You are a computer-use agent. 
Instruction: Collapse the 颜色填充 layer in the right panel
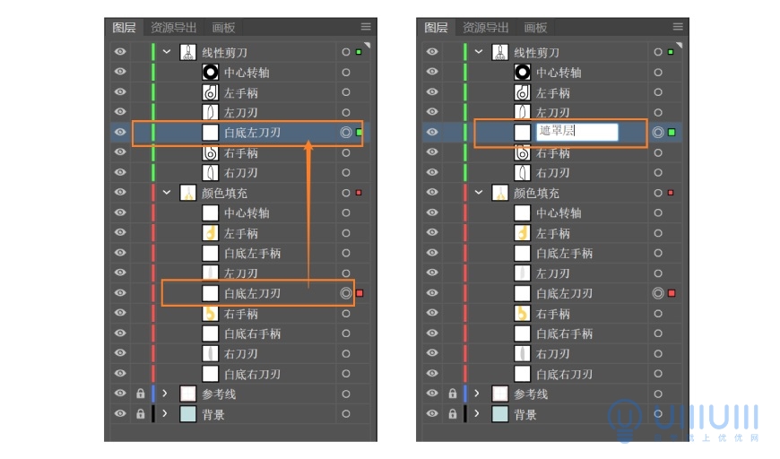[479, 193]
